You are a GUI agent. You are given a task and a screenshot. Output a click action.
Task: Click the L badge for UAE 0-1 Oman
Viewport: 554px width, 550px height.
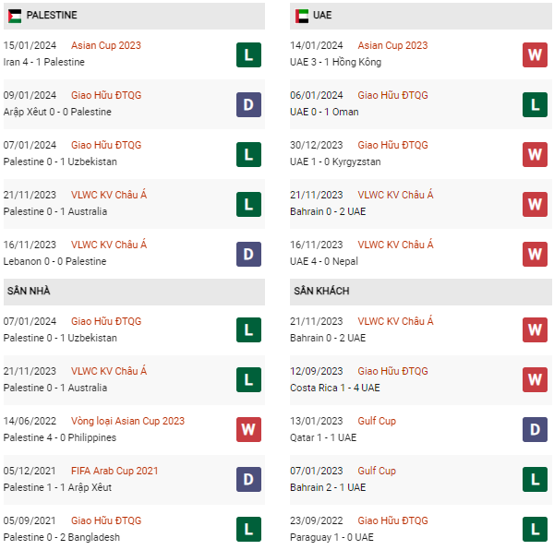coord(536,104)
